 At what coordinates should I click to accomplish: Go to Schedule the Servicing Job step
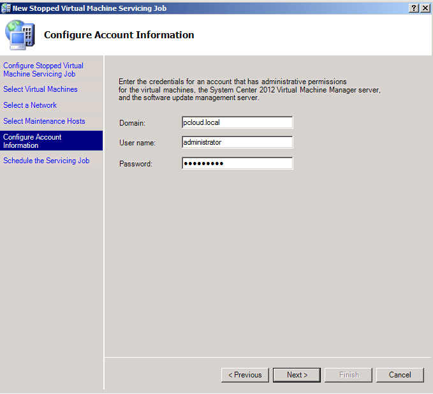[46, 161]
